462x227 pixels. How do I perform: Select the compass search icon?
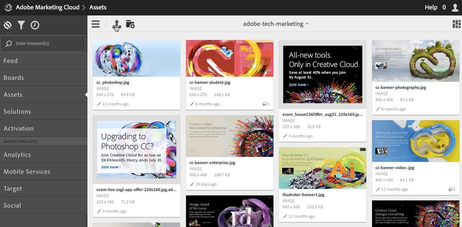tap(8, 25)
